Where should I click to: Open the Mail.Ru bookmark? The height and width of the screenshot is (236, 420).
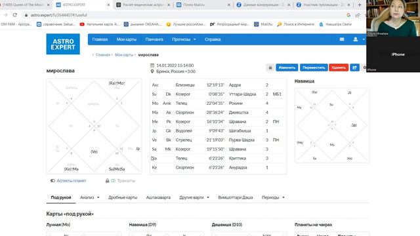tap(263, 24)
